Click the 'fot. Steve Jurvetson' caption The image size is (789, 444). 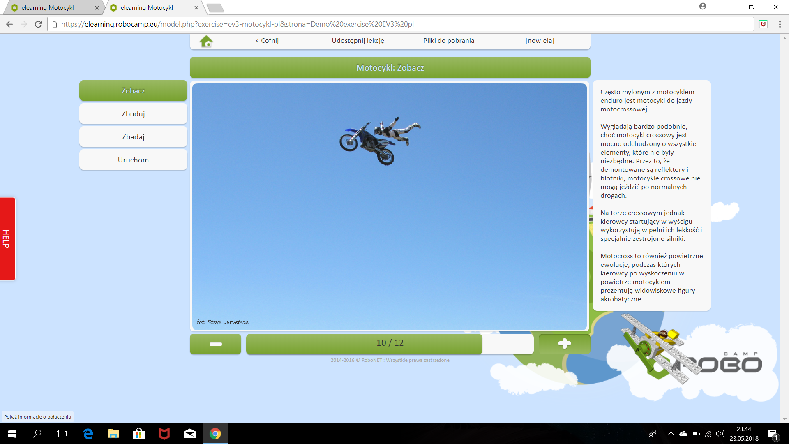point(223,322)
